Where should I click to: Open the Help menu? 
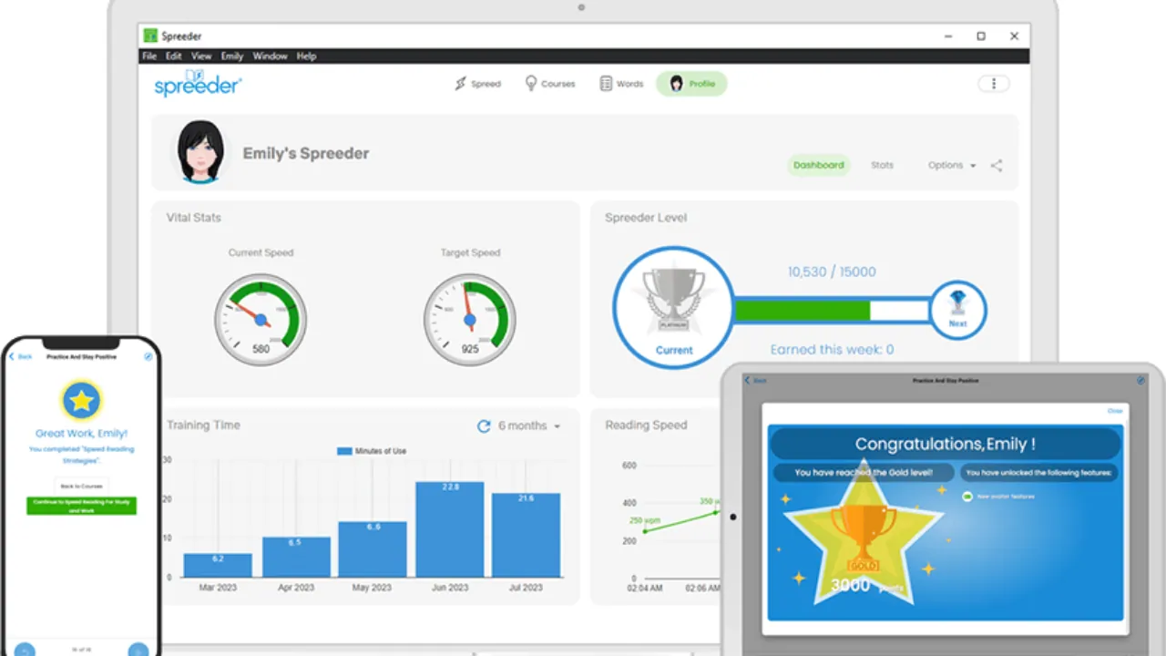pos(306,56)
